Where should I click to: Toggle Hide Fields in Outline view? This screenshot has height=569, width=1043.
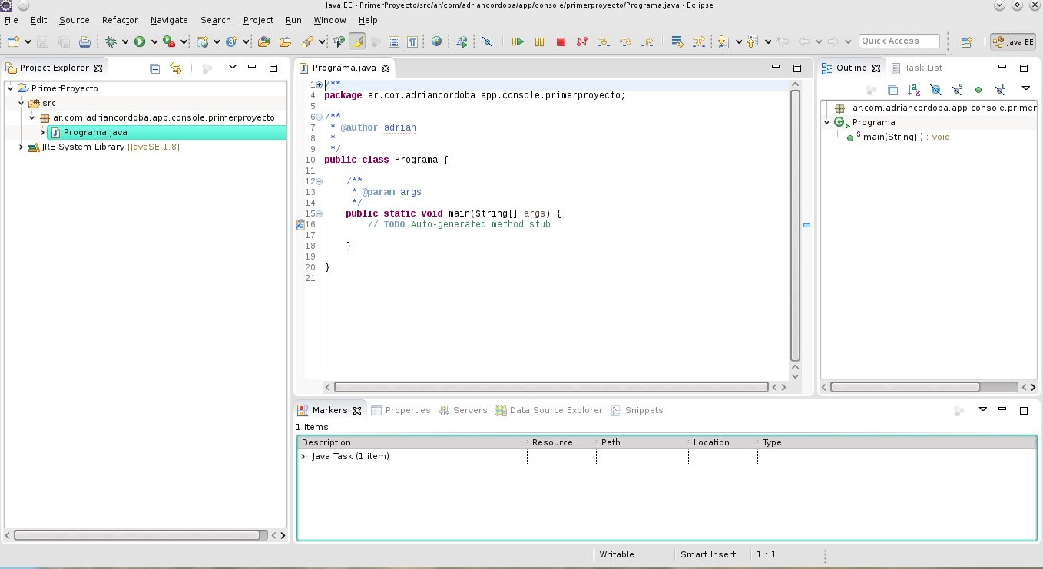[935, 90]
